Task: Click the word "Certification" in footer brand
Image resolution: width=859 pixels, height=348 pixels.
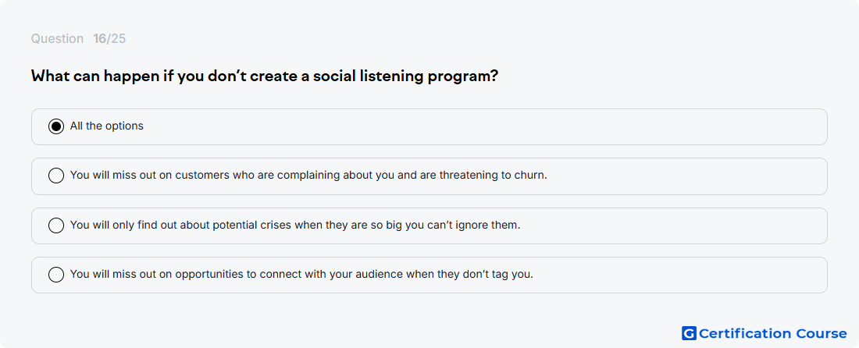Action: click(745, 333)
